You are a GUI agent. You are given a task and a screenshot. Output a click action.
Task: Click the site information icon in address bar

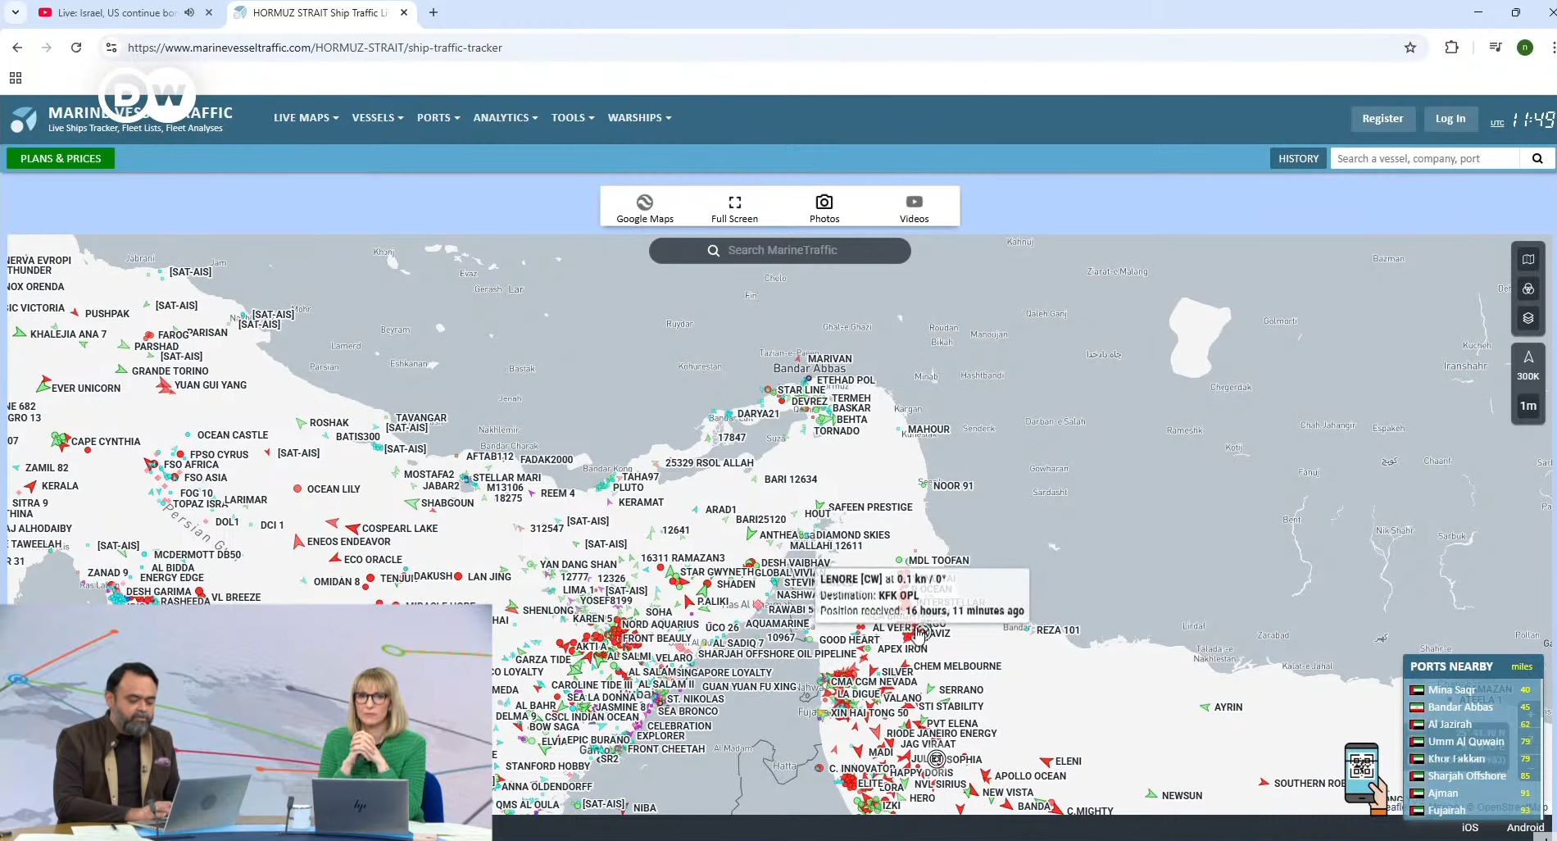(x=111, y=48)
